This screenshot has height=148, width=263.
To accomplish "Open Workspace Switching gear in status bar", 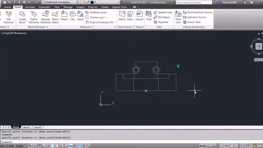I will click(242, 146).
